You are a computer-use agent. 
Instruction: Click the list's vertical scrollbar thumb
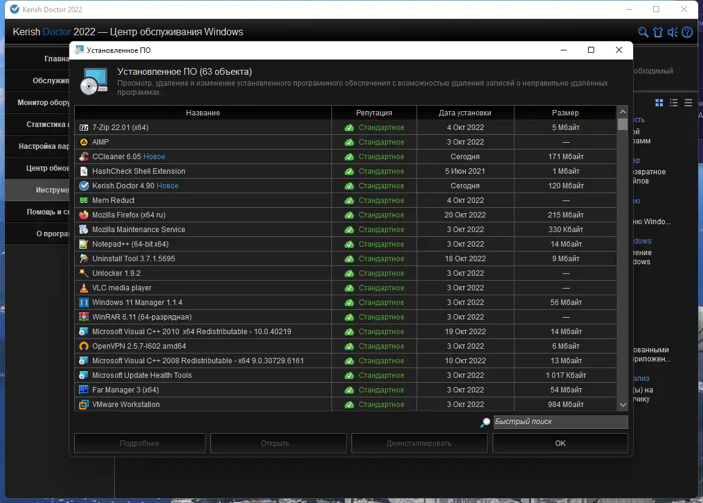click(622, 124)
